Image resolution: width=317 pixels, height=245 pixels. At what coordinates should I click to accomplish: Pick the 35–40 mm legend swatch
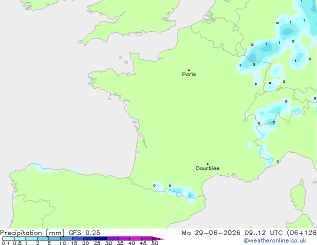click(124, 238)
